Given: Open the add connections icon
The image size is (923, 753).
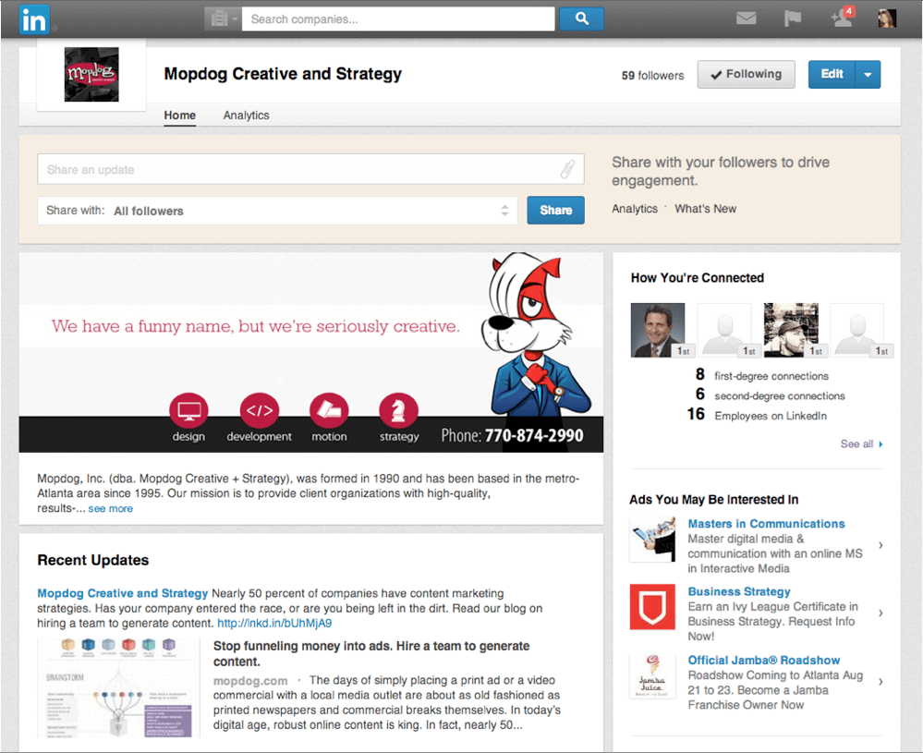Looking at the screenshot, I should click(842, 18).
